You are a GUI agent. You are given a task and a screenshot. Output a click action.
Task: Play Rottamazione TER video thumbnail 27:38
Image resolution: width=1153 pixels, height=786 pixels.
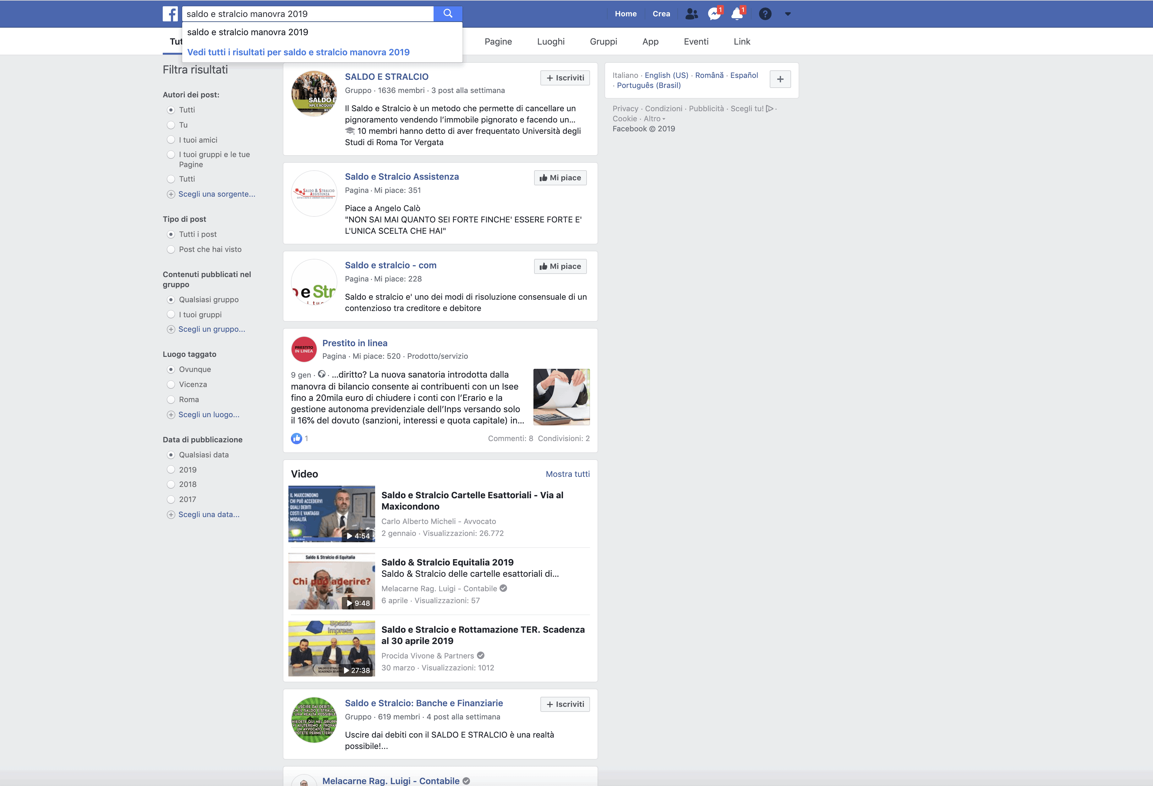pos(331,648)
